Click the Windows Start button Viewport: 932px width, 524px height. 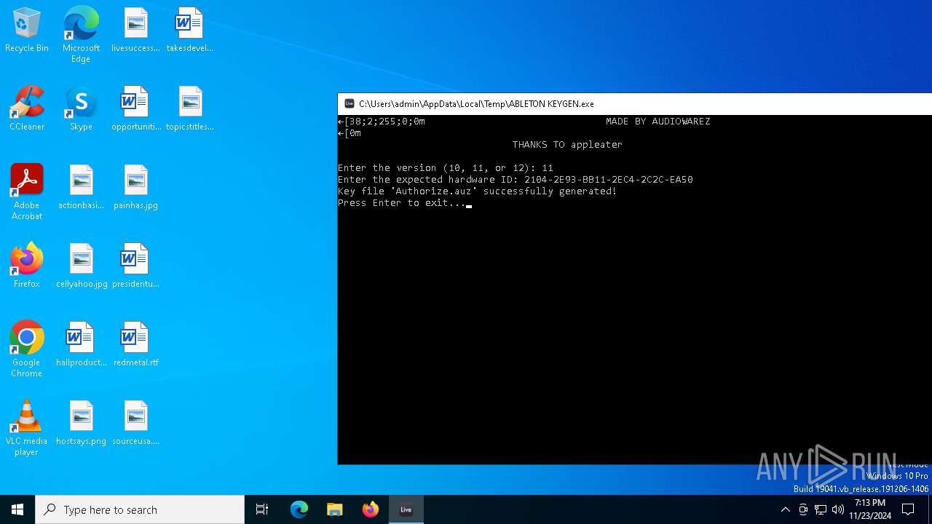[x=17, y=509]
